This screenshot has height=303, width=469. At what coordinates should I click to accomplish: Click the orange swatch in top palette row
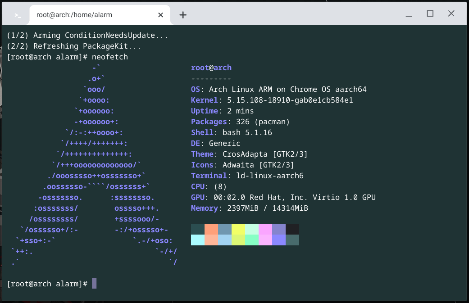click(211, 229)
